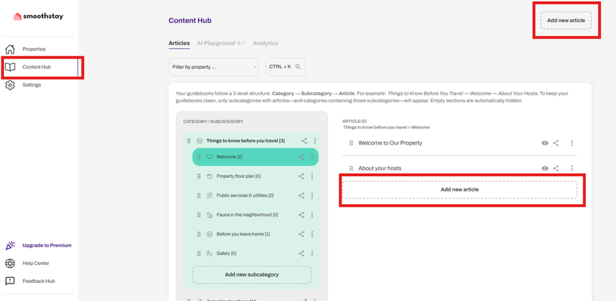
Task: Click the CTRL + K search field
Action: [x=285, y=67]
